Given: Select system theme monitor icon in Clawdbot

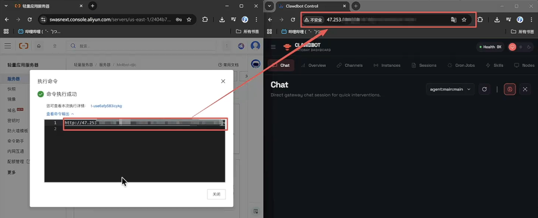Looking at the screenshot, I should coord(513,47).
